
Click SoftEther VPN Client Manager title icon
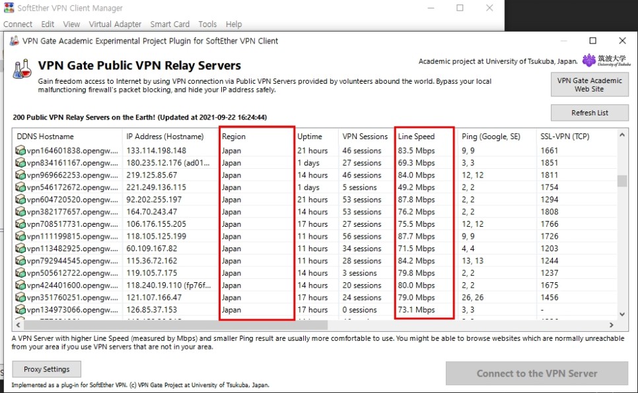tap(9, 8)
